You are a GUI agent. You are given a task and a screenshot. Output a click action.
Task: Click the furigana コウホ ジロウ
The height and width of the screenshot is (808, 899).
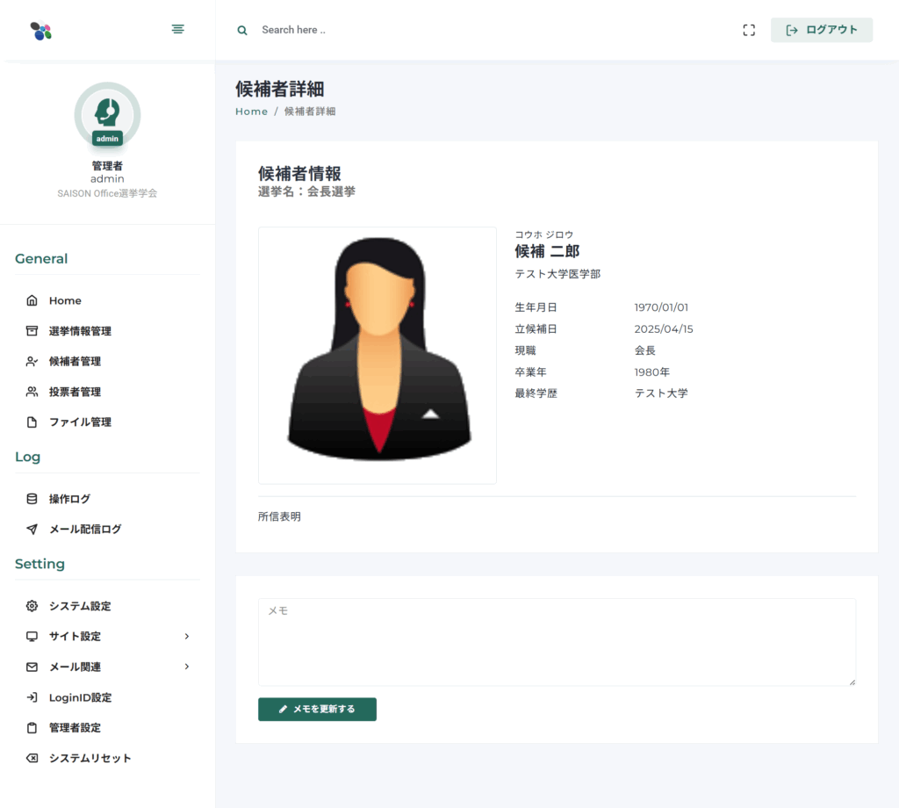coord(543,234)
